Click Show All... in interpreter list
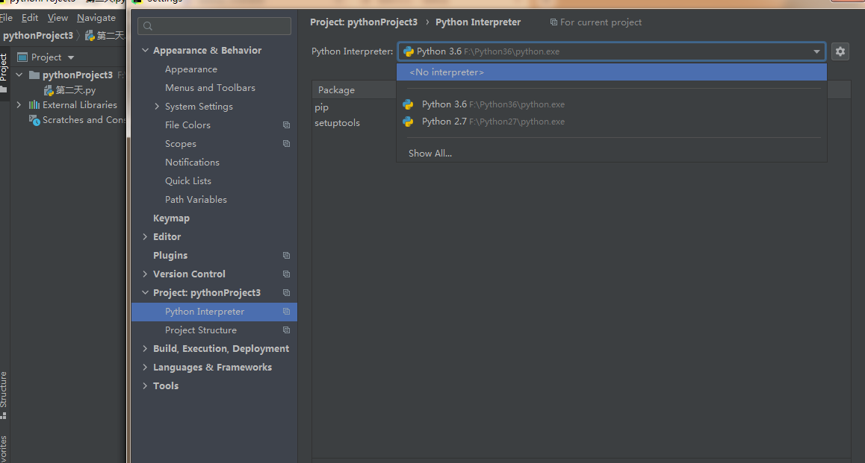865x463 pixels. click(x=430, y=154)
